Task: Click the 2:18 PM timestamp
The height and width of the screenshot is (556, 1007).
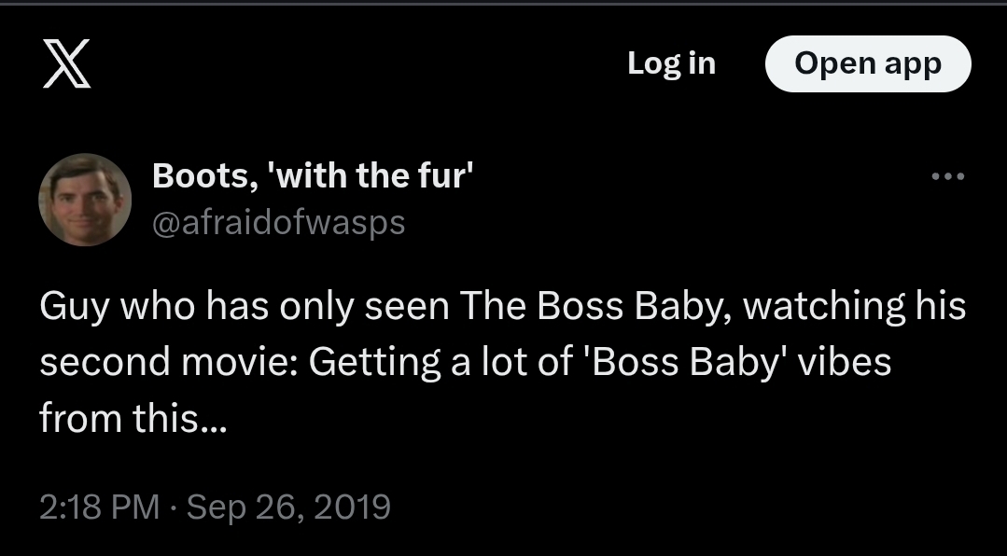Action: pos(100,507)
